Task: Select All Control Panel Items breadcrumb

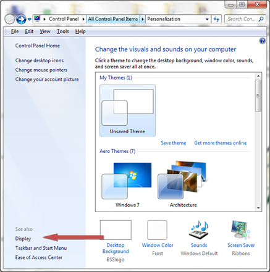Action: point(113,19)
